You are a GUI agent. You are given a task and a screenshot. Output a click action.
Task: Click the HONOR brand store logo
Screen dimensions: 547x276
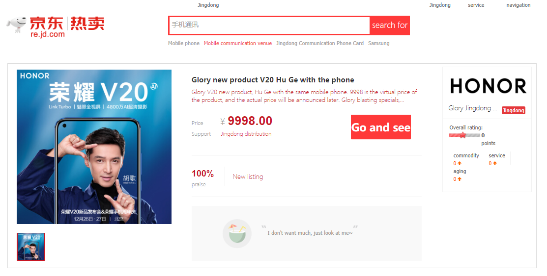pos(488,86)
